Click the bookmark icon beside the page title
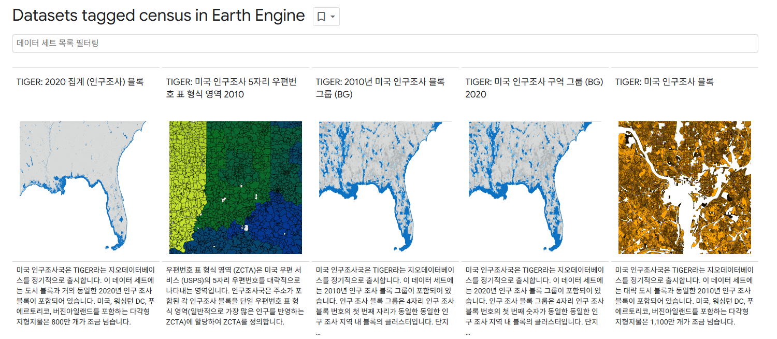The image size is (777, 339). coord(321,17)
